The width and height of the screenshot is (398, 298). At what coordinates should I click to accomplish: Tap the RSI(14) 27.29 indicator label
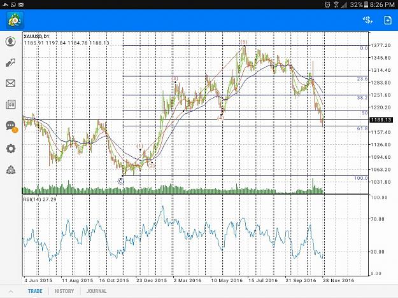point(40,200)
